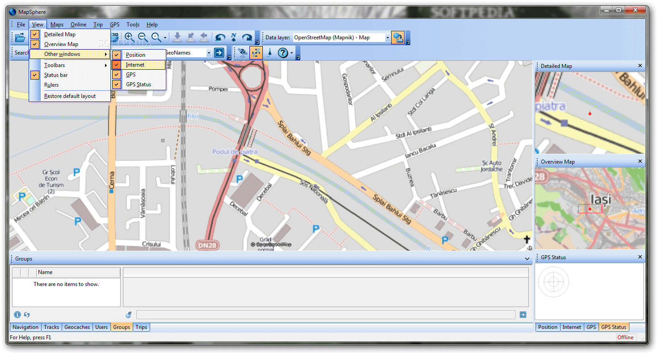The width and height of the screenshot is (658, 354).
Task: Click the second grayed download arrow icon
Action: [190, 38]
